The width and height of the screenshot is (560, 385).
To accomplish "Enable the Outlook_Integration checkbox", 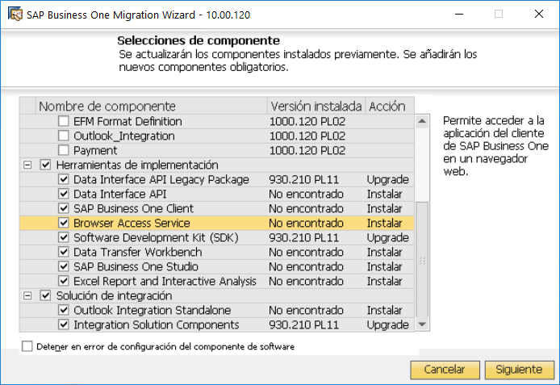I will (x=63, y=136).
